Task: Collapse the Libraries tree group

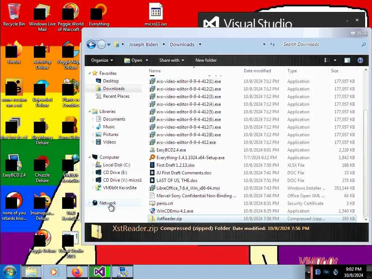Action: [x=89, y=111]
